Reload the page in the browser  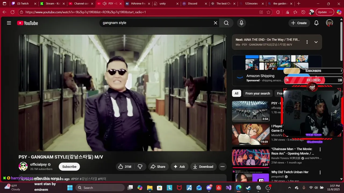tap(12, 12)
